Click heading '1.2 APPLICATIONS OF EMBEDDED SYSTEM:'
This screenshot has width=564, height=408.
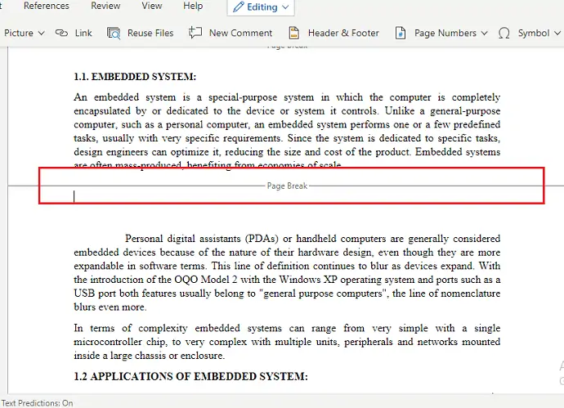click(191, 376)
